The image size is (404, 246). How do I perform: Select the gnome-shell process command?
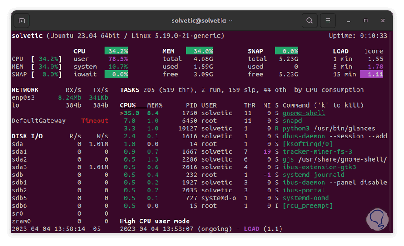(303, 113)
